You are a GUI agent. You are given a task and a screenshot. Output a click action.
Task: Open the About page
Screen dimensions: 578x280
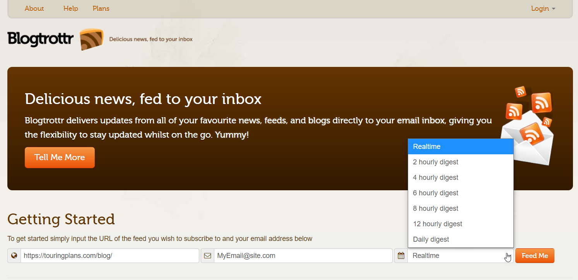tap(34, 9)
